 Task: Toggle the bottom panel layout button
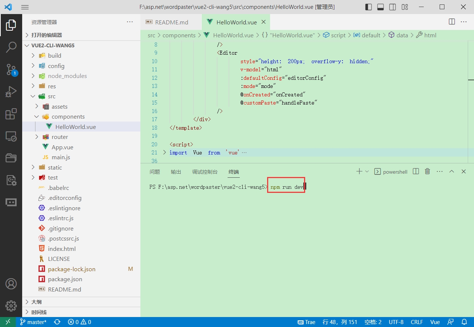(x=381, y=7)
